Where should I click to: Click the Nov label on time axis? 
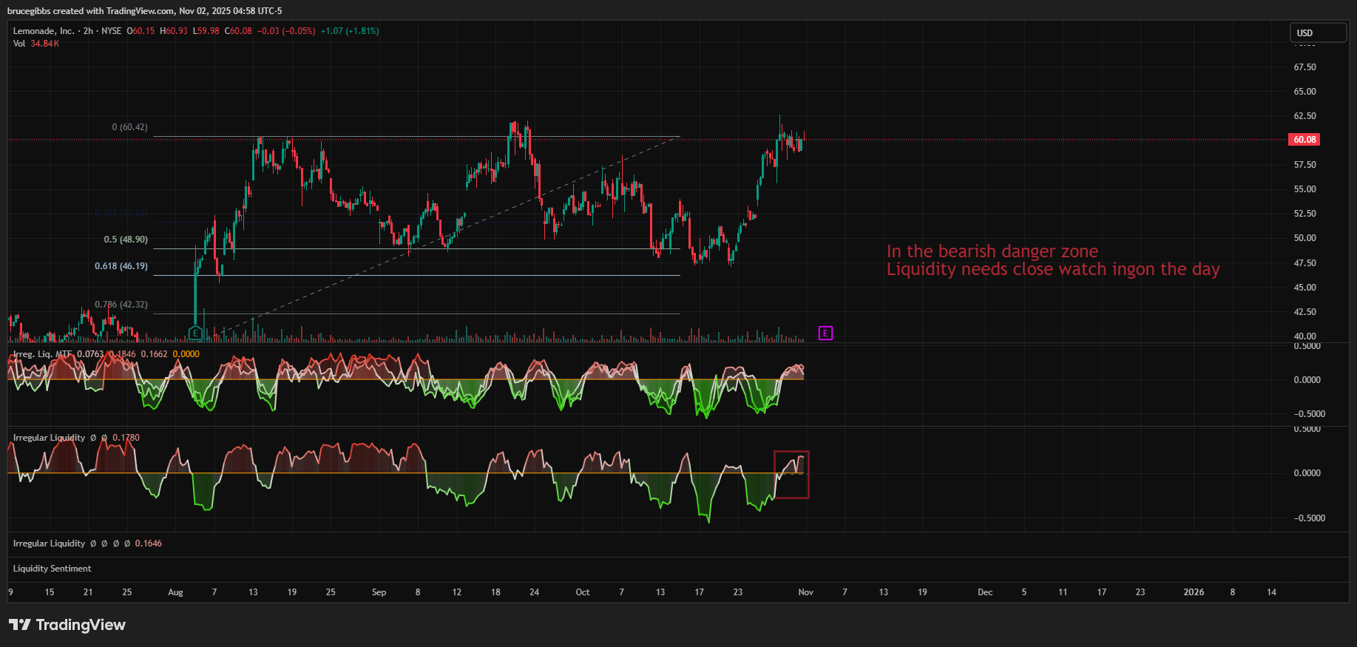click(805, 592)
